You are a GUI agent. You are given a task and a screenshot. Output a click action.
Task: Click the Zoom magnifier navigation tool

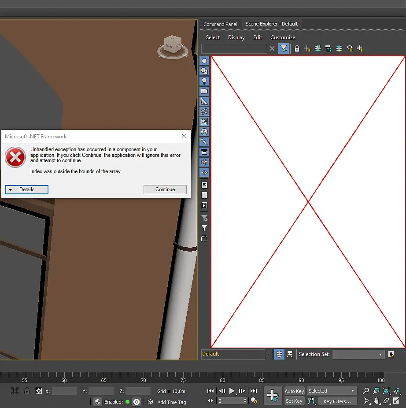pyautogui.click(x=366, y=391)
